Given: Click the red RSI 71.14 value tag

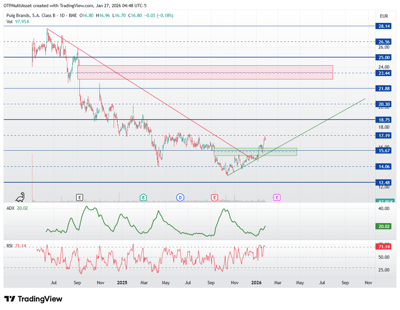Looking at the screenshot, I should [x=383, y=247].
